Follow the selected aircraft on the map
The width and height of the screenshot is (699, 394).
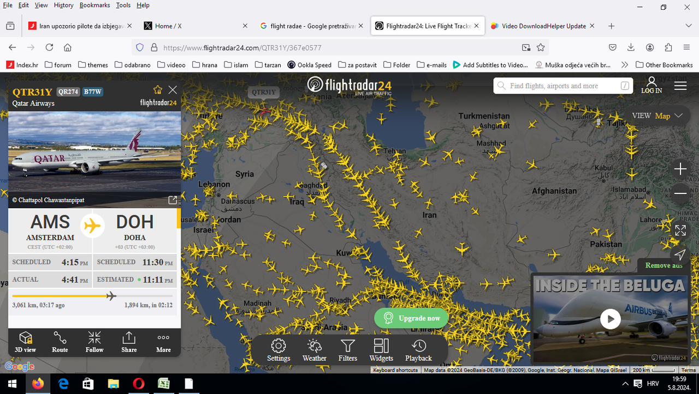click(94, 342)
